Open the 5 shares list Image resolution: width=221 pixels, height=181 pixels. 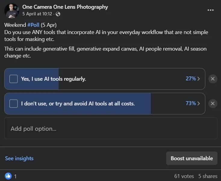point(208,176)
